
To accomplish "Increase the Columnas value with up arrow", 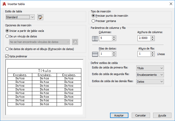I will pos(114,37).
